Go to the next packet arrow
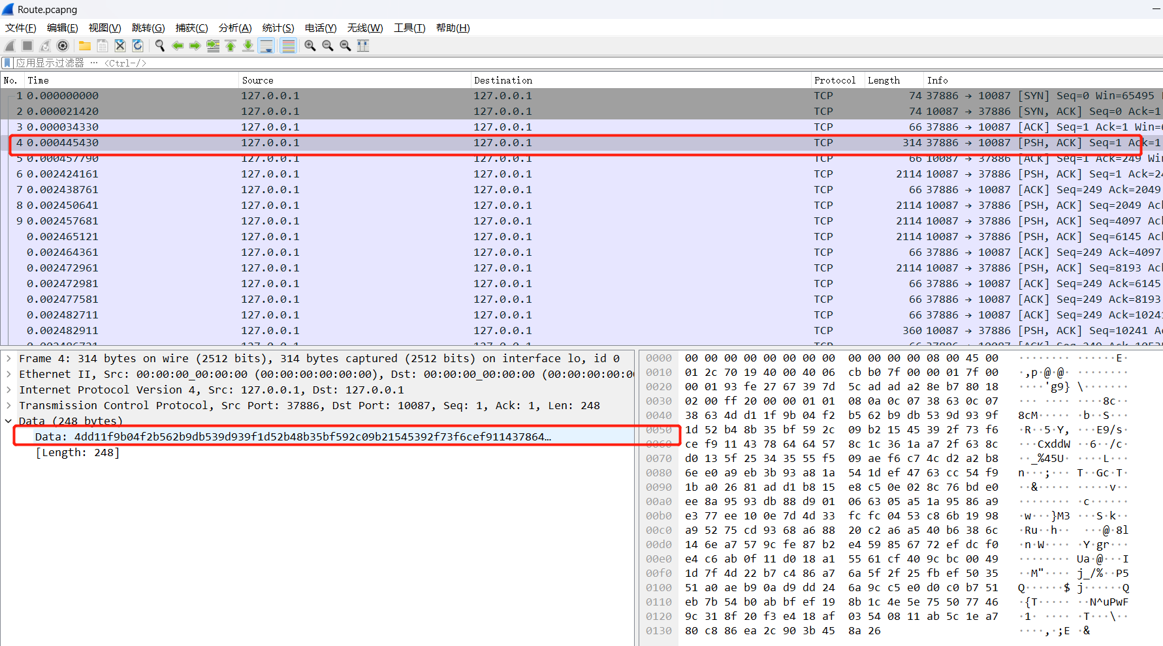 pos(195,46)
